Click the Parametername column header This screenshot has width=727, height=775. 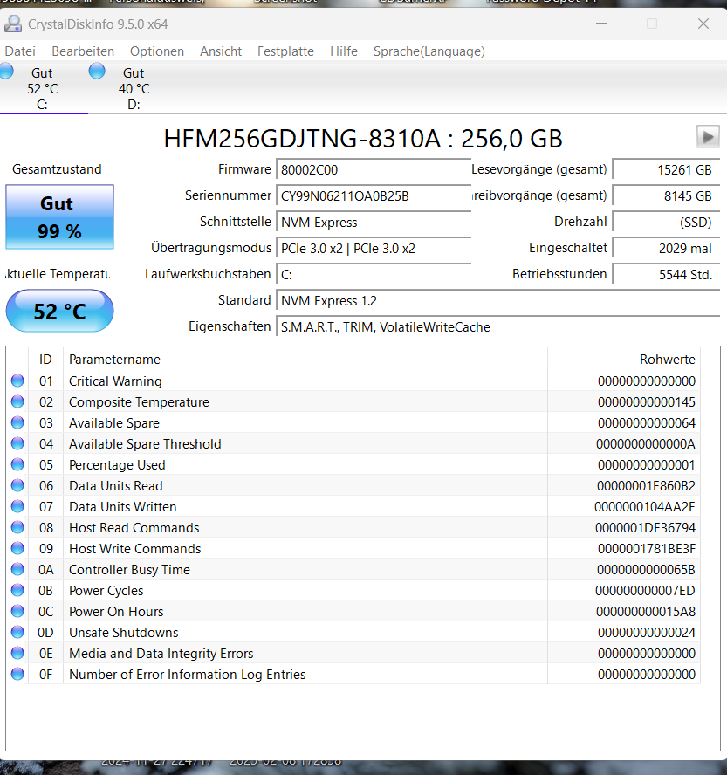pyautogui.click(x=305, y=360)
